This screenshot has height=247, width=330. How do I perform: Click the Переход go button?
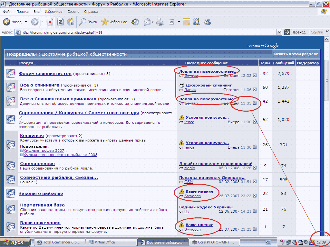(x=295, y=32)
